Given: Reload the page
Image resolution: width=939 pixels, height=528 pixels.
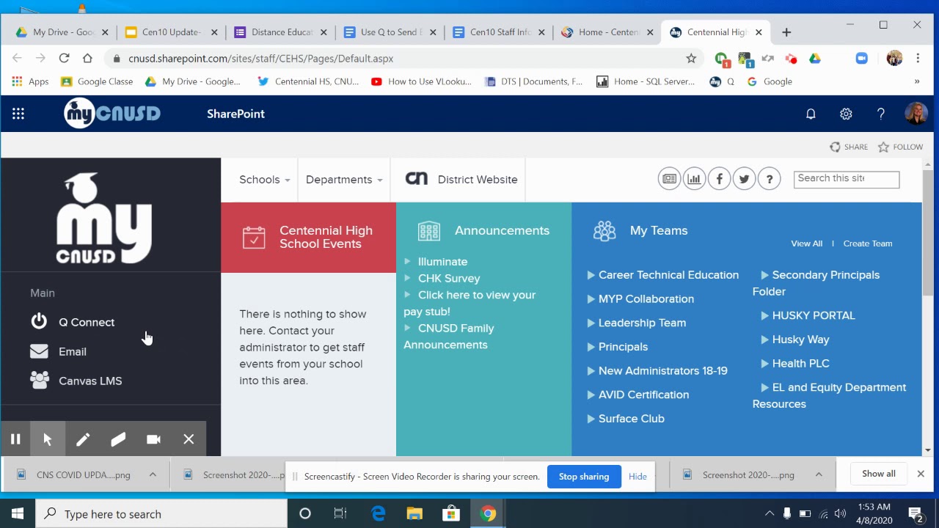Looking at the screenshot, I should tap(64, 59).
